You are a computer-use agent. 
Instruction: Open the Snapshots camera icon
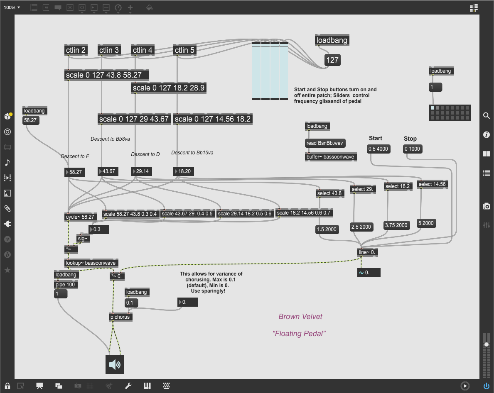(487, 206)
